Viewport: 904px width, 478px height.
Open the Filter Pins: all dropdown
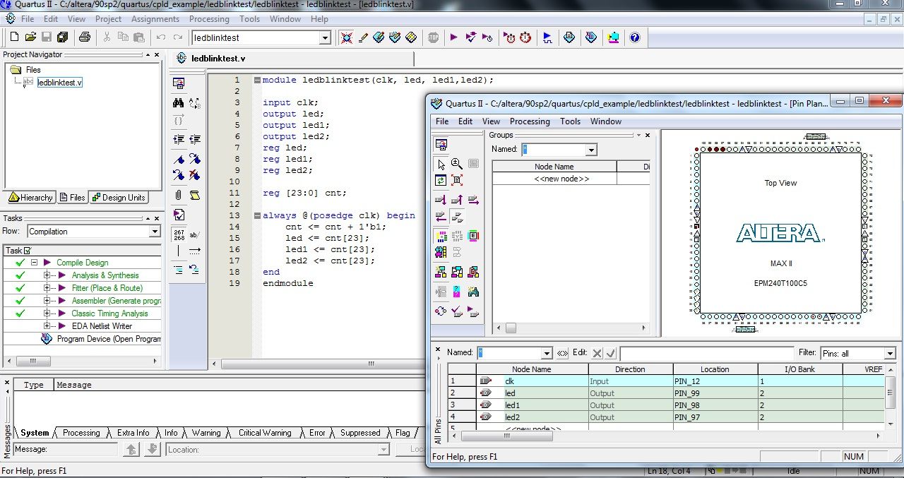coord(889,353)
